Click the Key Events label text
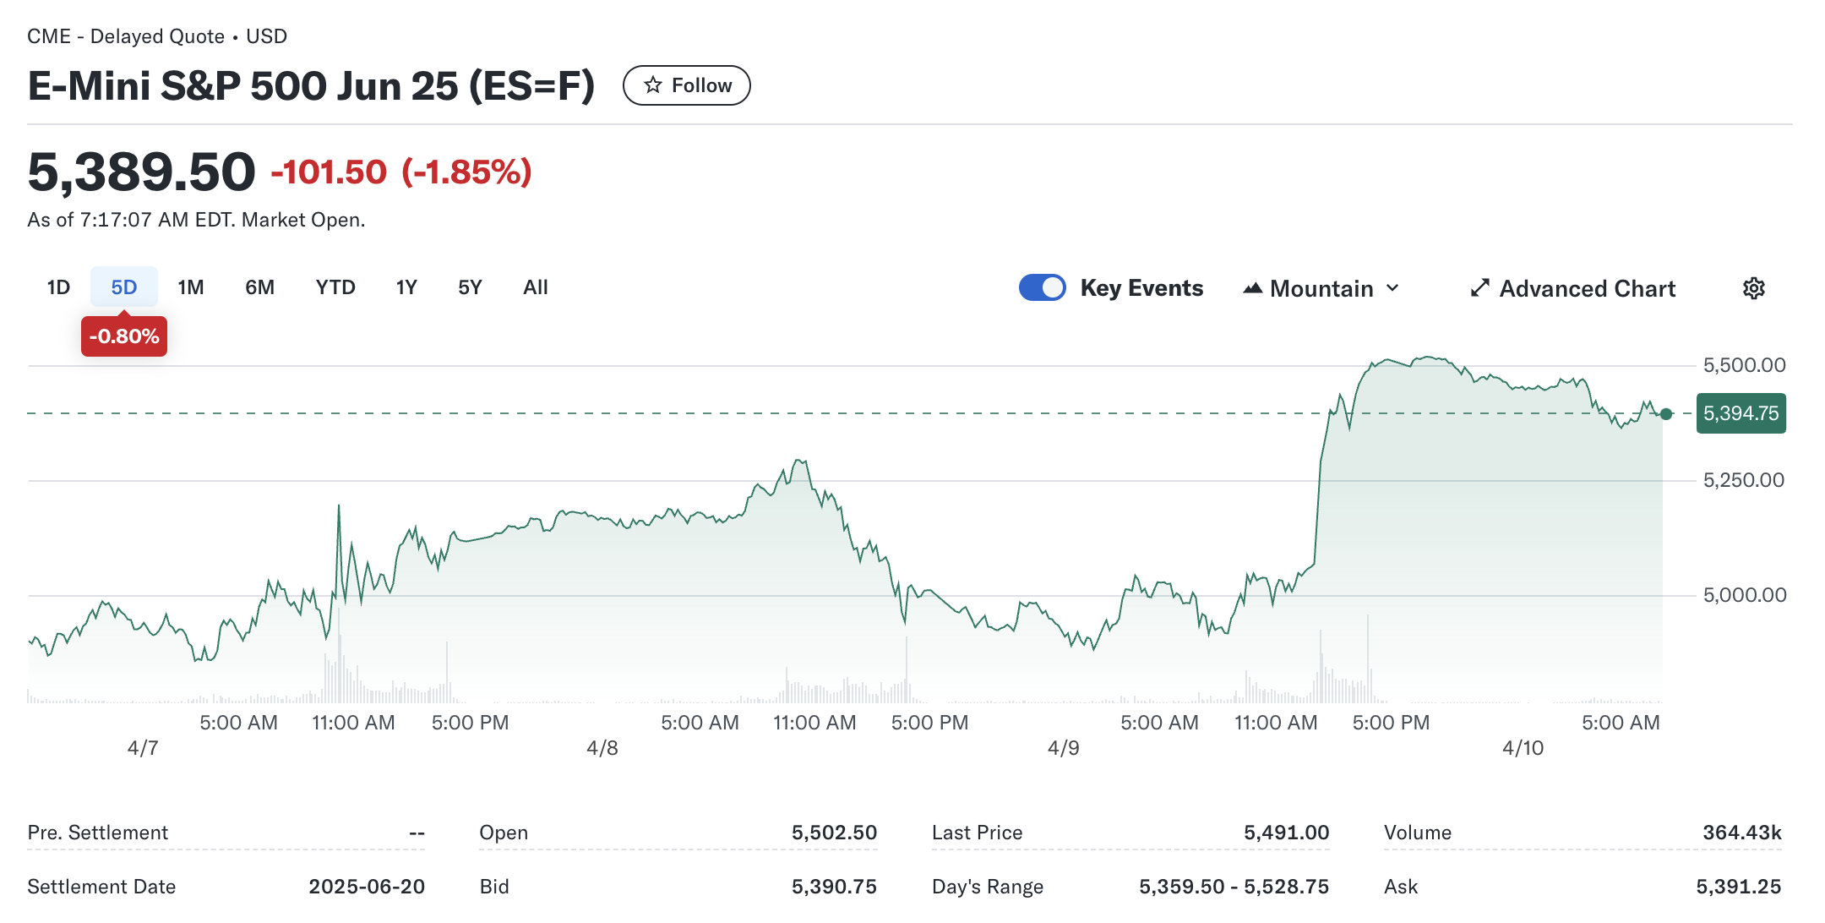1825x923 pixels. point(1141,288)
